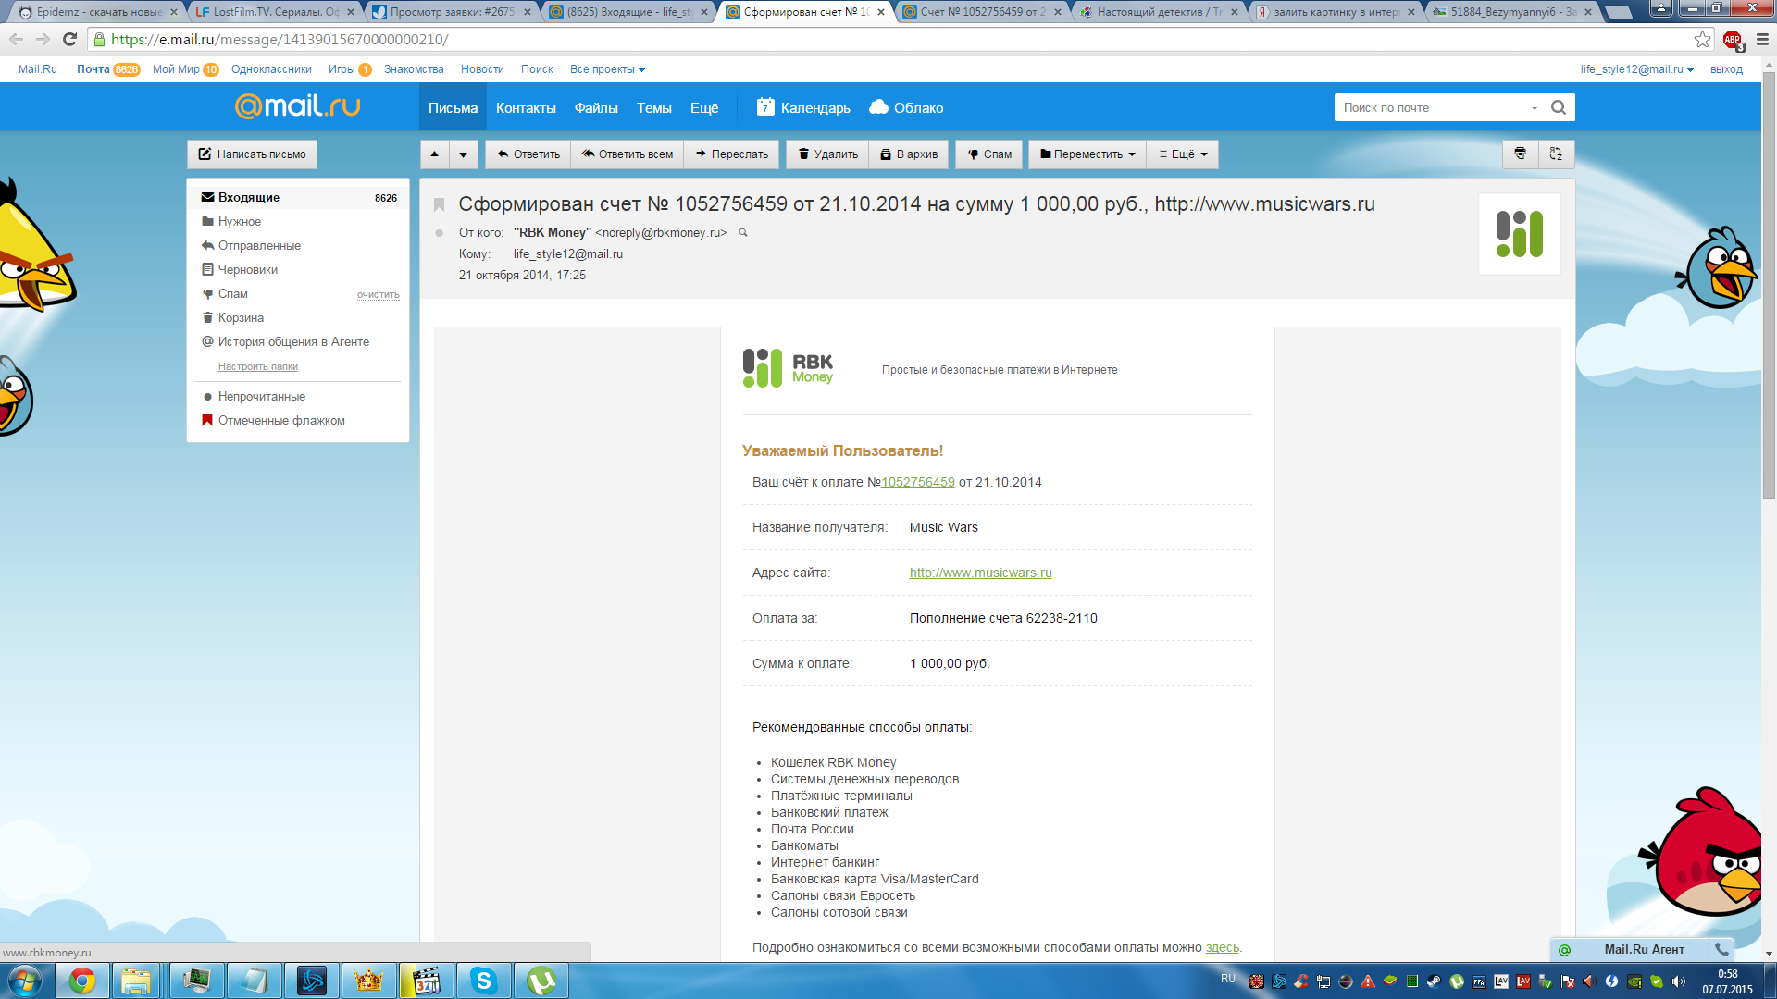Open the Облако cloud icon
The image size is (1777, 999).
coord(878,107)
